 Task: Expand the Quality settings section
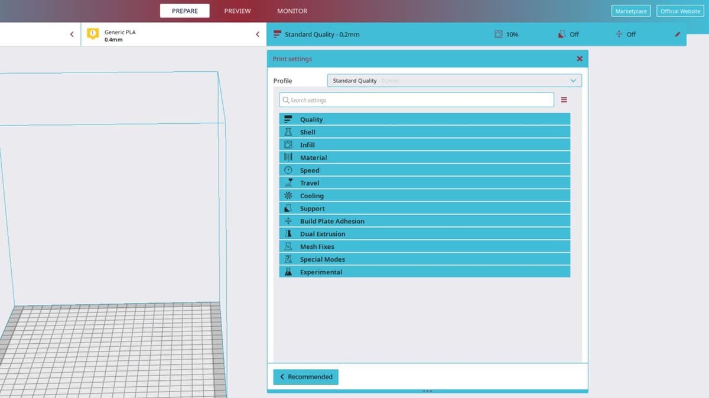[425, 119]
